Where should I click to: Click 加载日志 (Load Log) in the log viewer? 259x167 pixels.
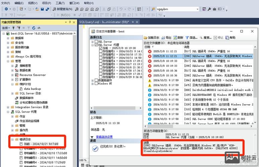[151, 38]
